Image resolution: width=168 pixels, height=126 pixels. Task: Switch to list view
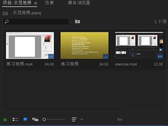click(x=15, y=119)
